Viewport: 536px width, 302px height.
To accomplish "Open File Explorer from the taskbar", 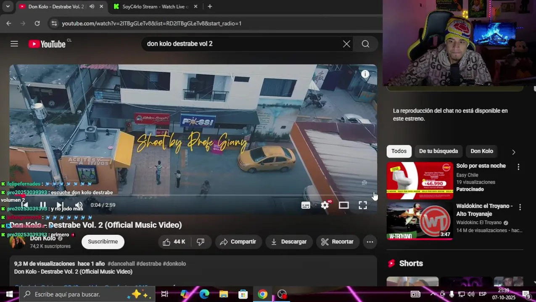I will pyautogui.click(x=224, y=294).
